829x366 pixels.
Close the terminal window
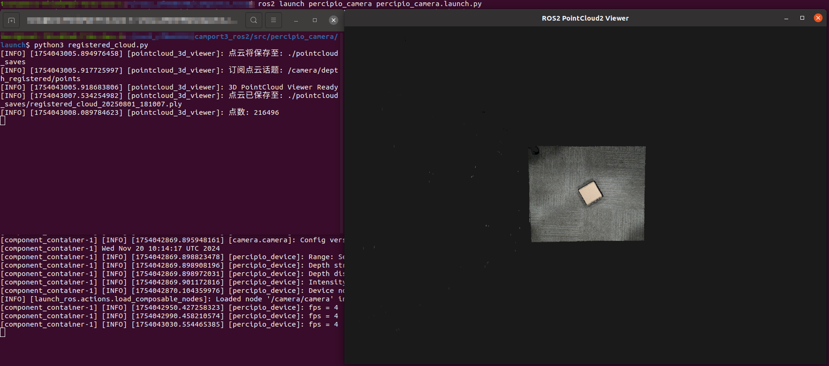334,20
